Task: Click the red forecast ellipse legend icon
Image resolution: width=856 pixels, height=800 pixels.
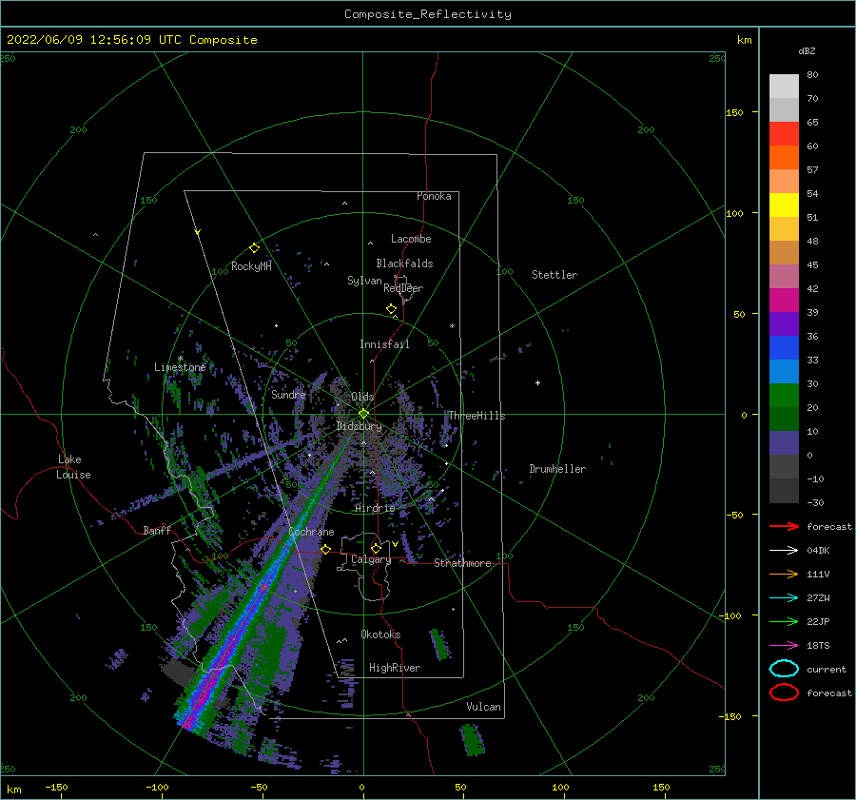Action: pyautogui.click(x=784, y=693)
